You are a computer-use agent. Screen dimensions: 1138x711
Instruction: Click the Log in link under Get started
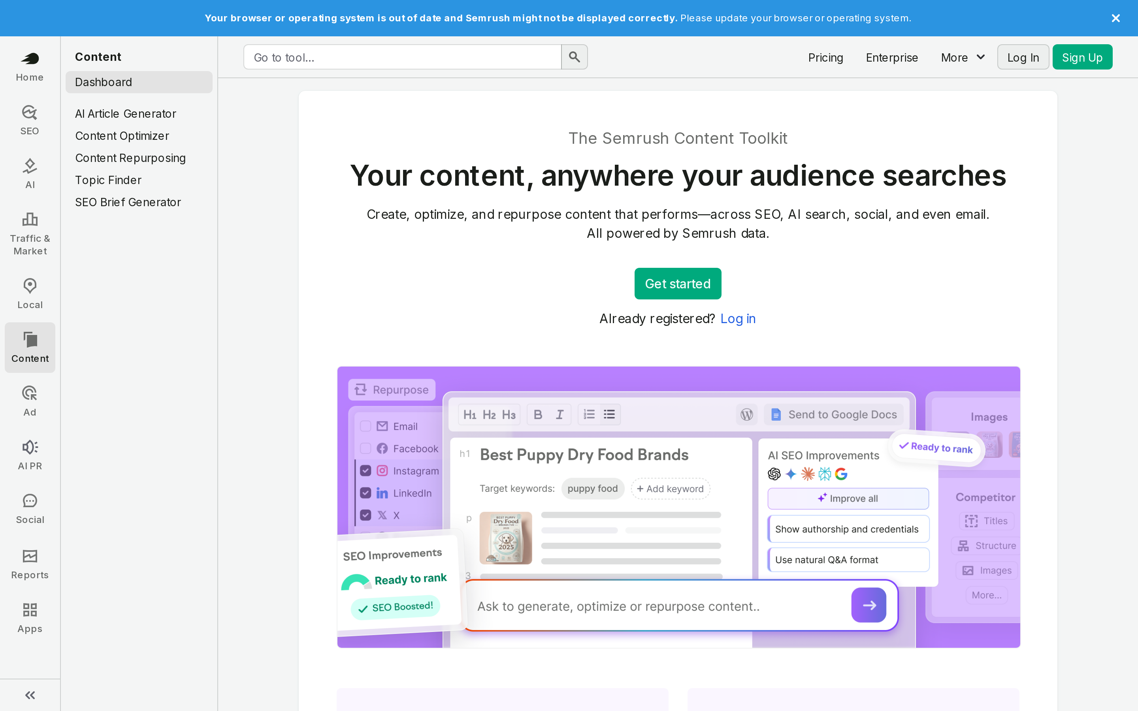tap(738, 318)
